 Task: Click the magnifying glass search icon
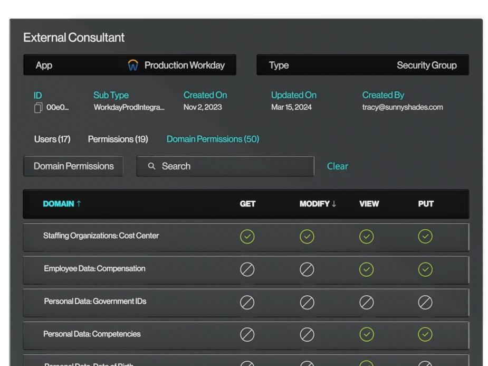pyautogui.click(x=151, y=166)
